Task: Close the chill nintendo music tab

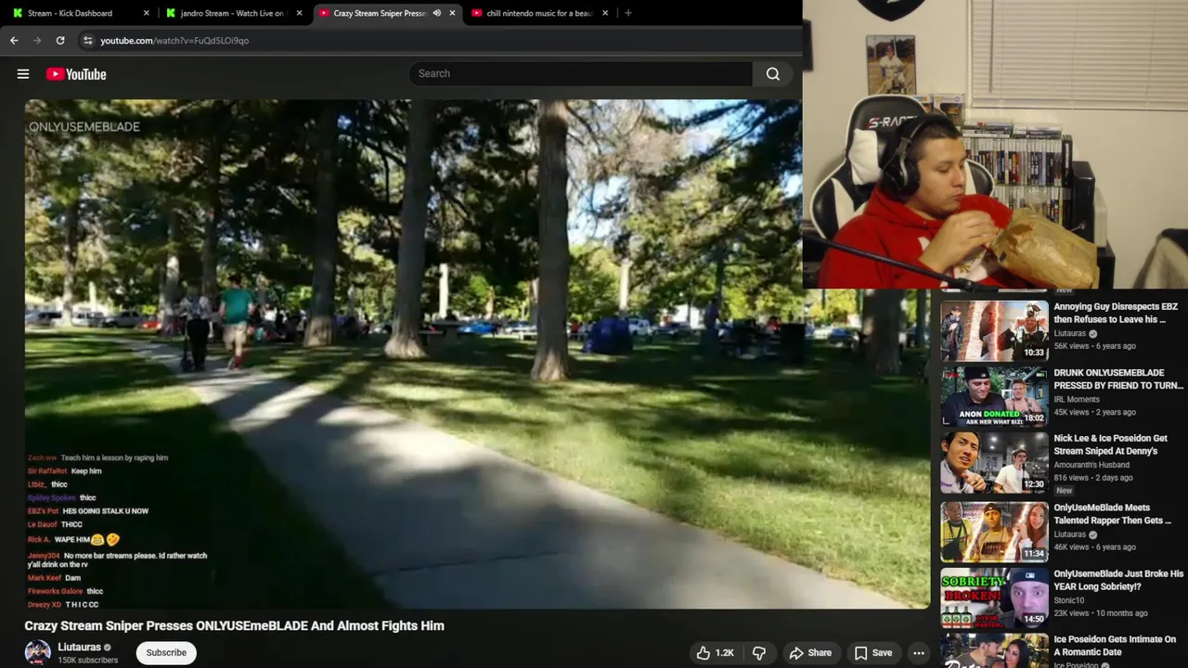Action: 605,13
